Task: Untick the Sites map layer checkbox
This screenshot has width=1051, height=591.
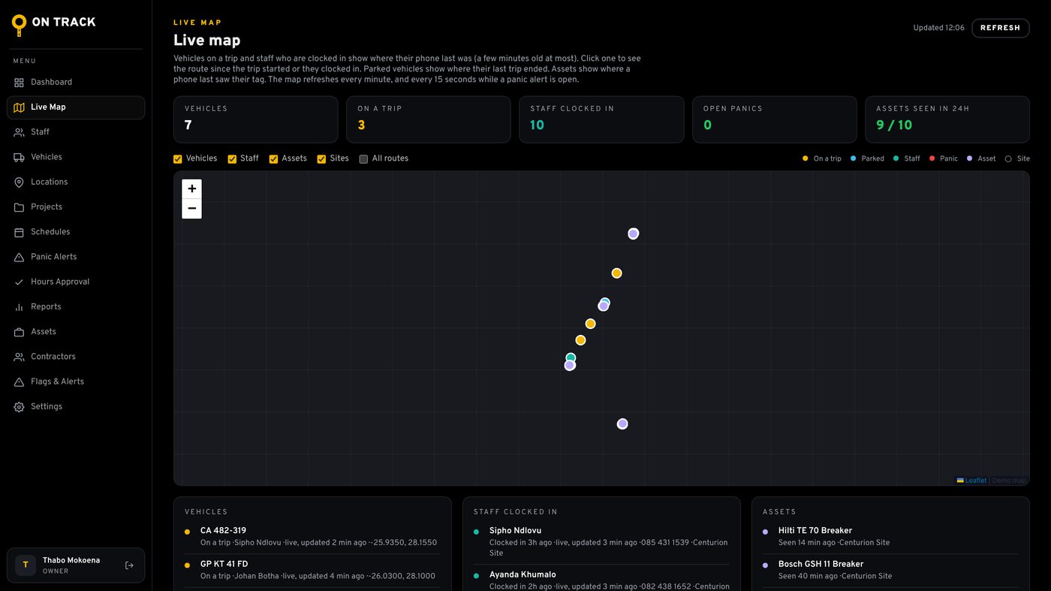Action: (x=321, y=159)
